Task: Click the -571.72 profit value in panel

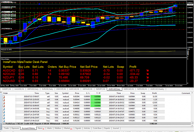Action: pos(134,71)
